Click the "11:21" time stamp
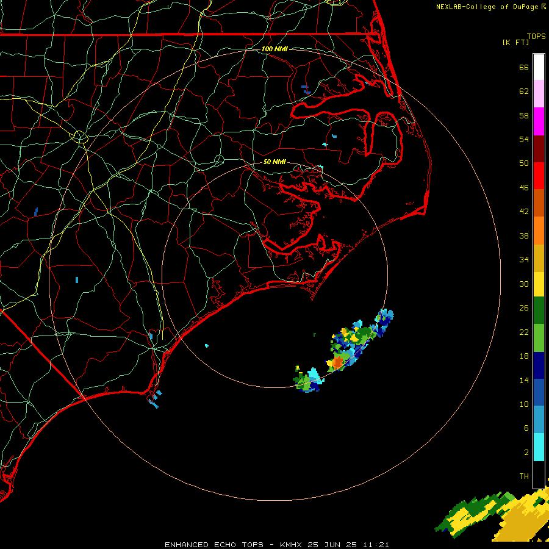The width and height of the screenshot is (549, 549). (x=376, y=545)
